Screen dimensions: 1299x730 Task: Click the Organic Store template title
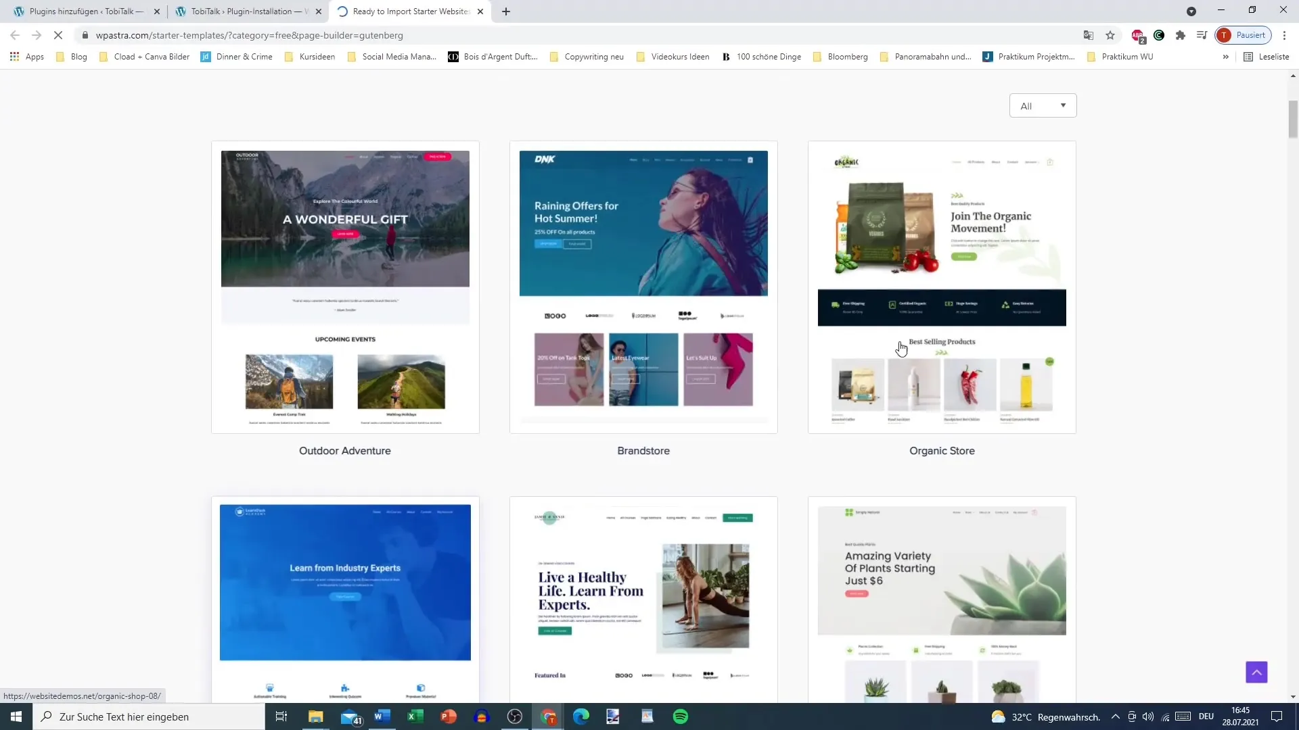(942, 451)
